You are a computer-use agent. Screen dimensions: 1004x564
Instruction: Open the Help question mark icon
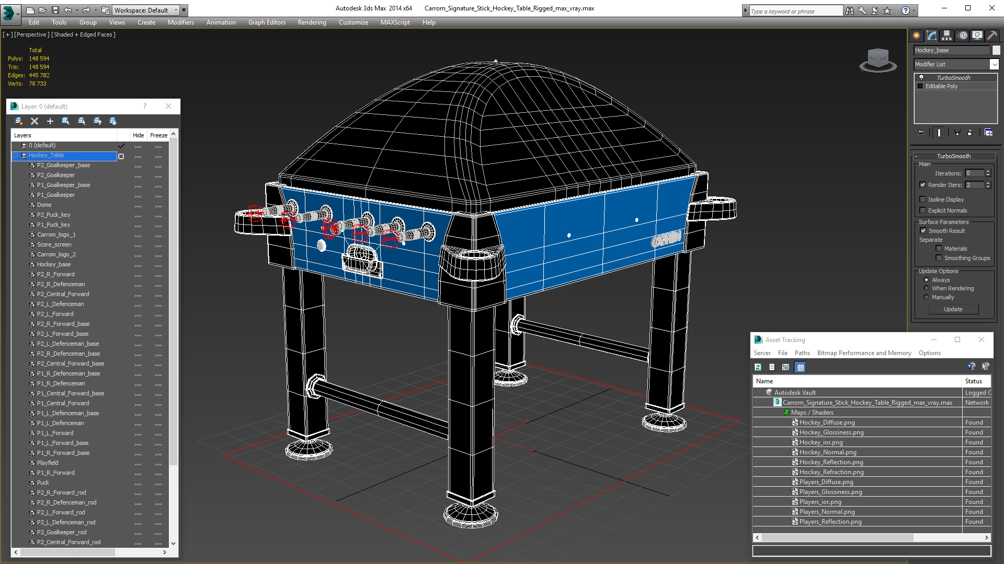[x=906, y=10]
